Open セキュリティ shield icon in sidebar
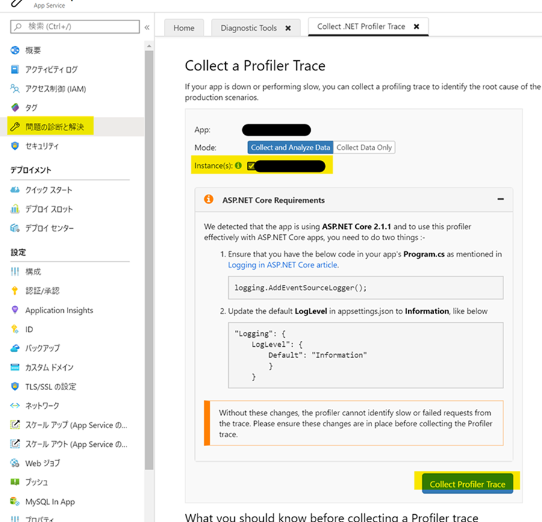 click(x=15, y=146)
